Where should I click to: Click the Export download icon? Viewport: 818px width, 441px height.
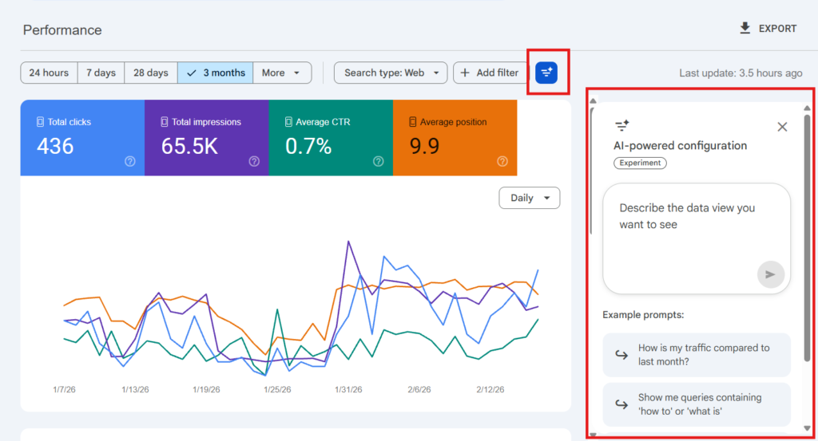click(x=745, y=29)
